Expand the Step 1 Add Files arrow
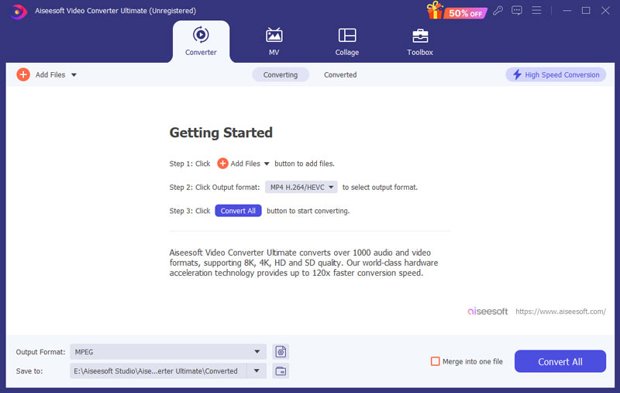Screen dimensions: 620x393 [x=267, y=164]
